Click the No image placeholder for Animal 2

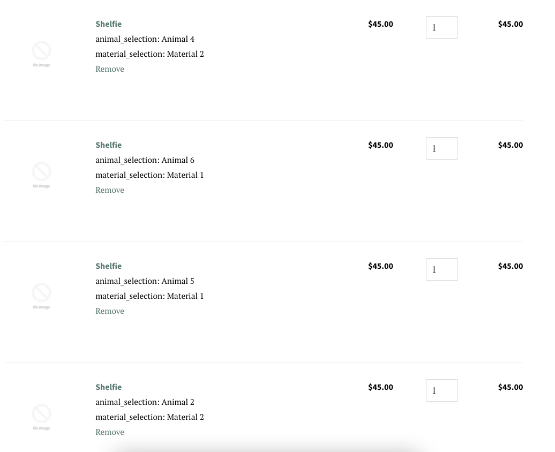[41, 417]
